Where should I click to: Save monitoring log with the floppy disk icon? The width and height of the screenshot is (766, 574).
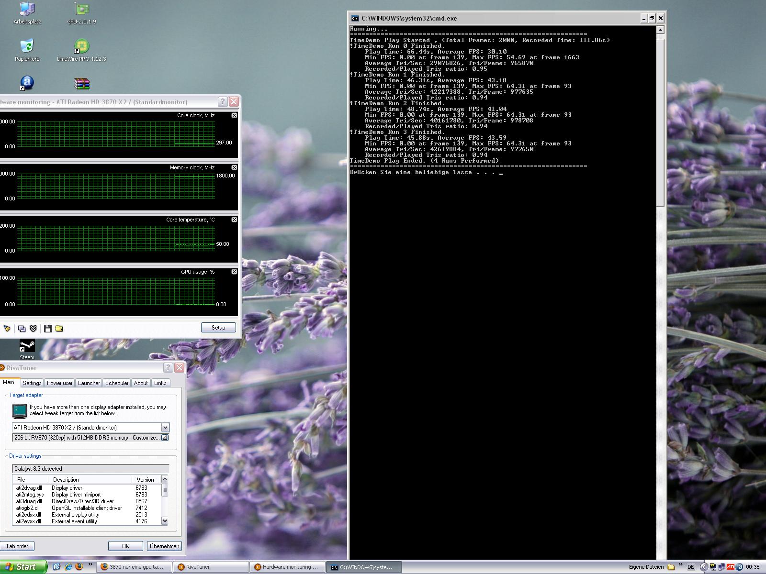pyautogui.click(x=47, y=328)
